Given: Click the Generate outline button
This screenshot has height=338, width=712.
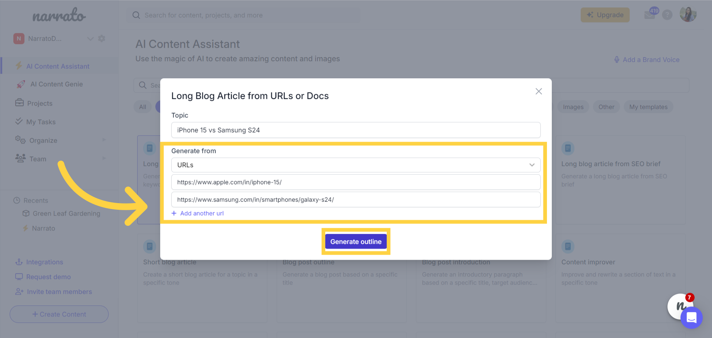Looking at the screenshot, I should pyautogui.click(x=356, y=241).
